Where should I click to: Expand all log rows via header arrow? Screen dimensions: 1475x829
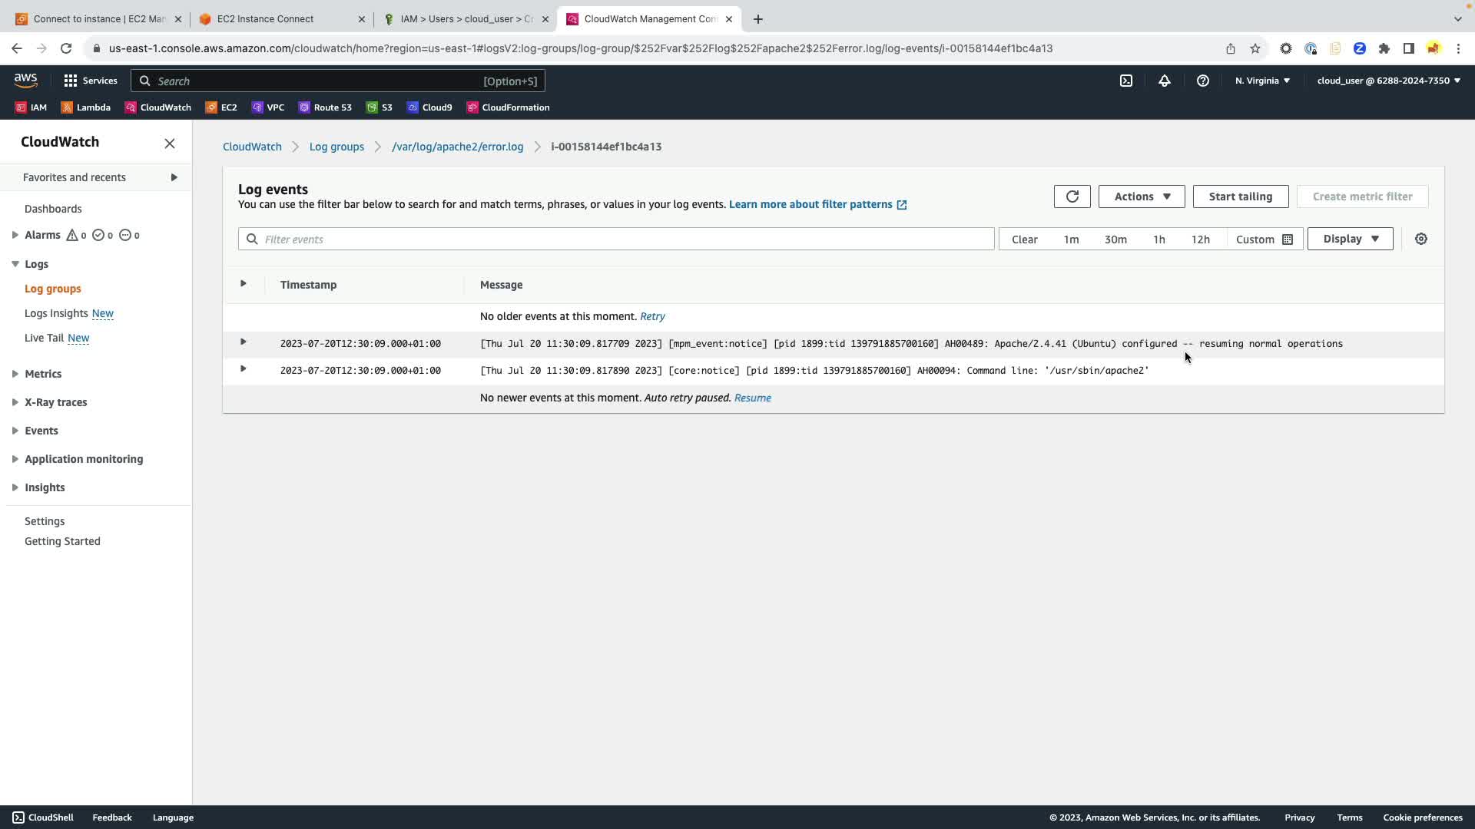244,284
